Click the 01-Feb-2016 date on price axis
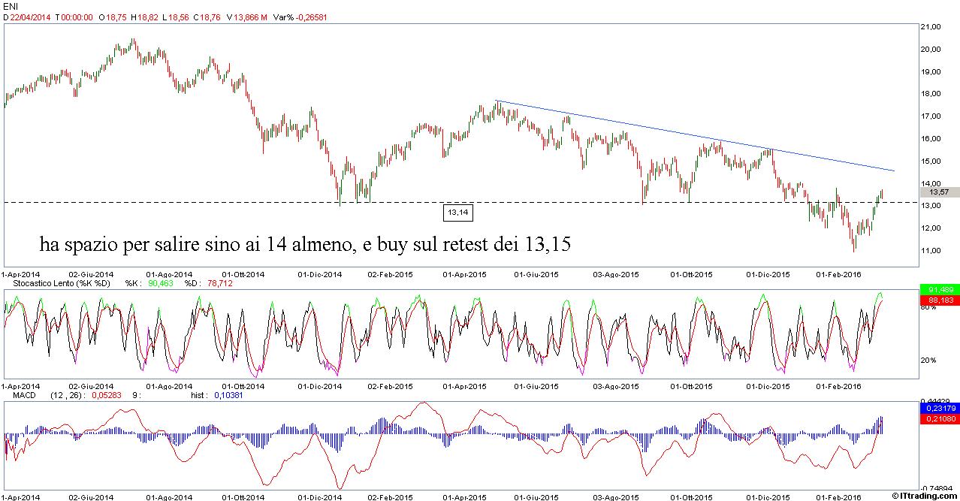 point(838,274)
